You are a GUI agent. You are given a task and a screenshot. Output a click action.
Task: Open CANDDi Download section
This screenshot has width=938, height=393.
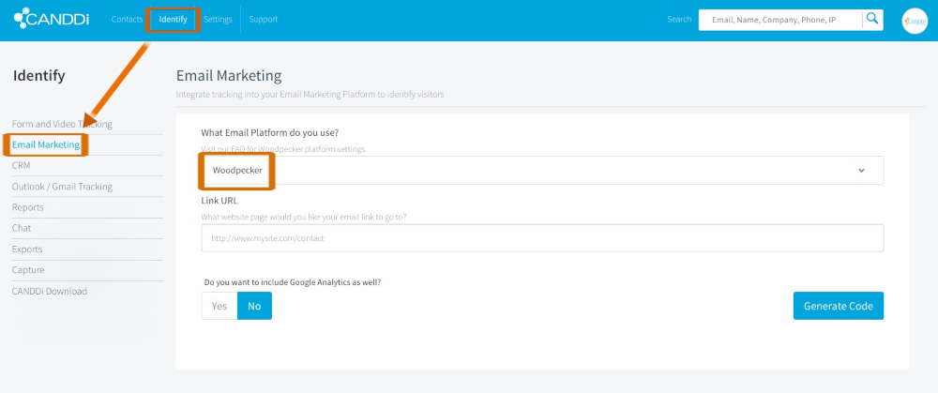point(50,292)
